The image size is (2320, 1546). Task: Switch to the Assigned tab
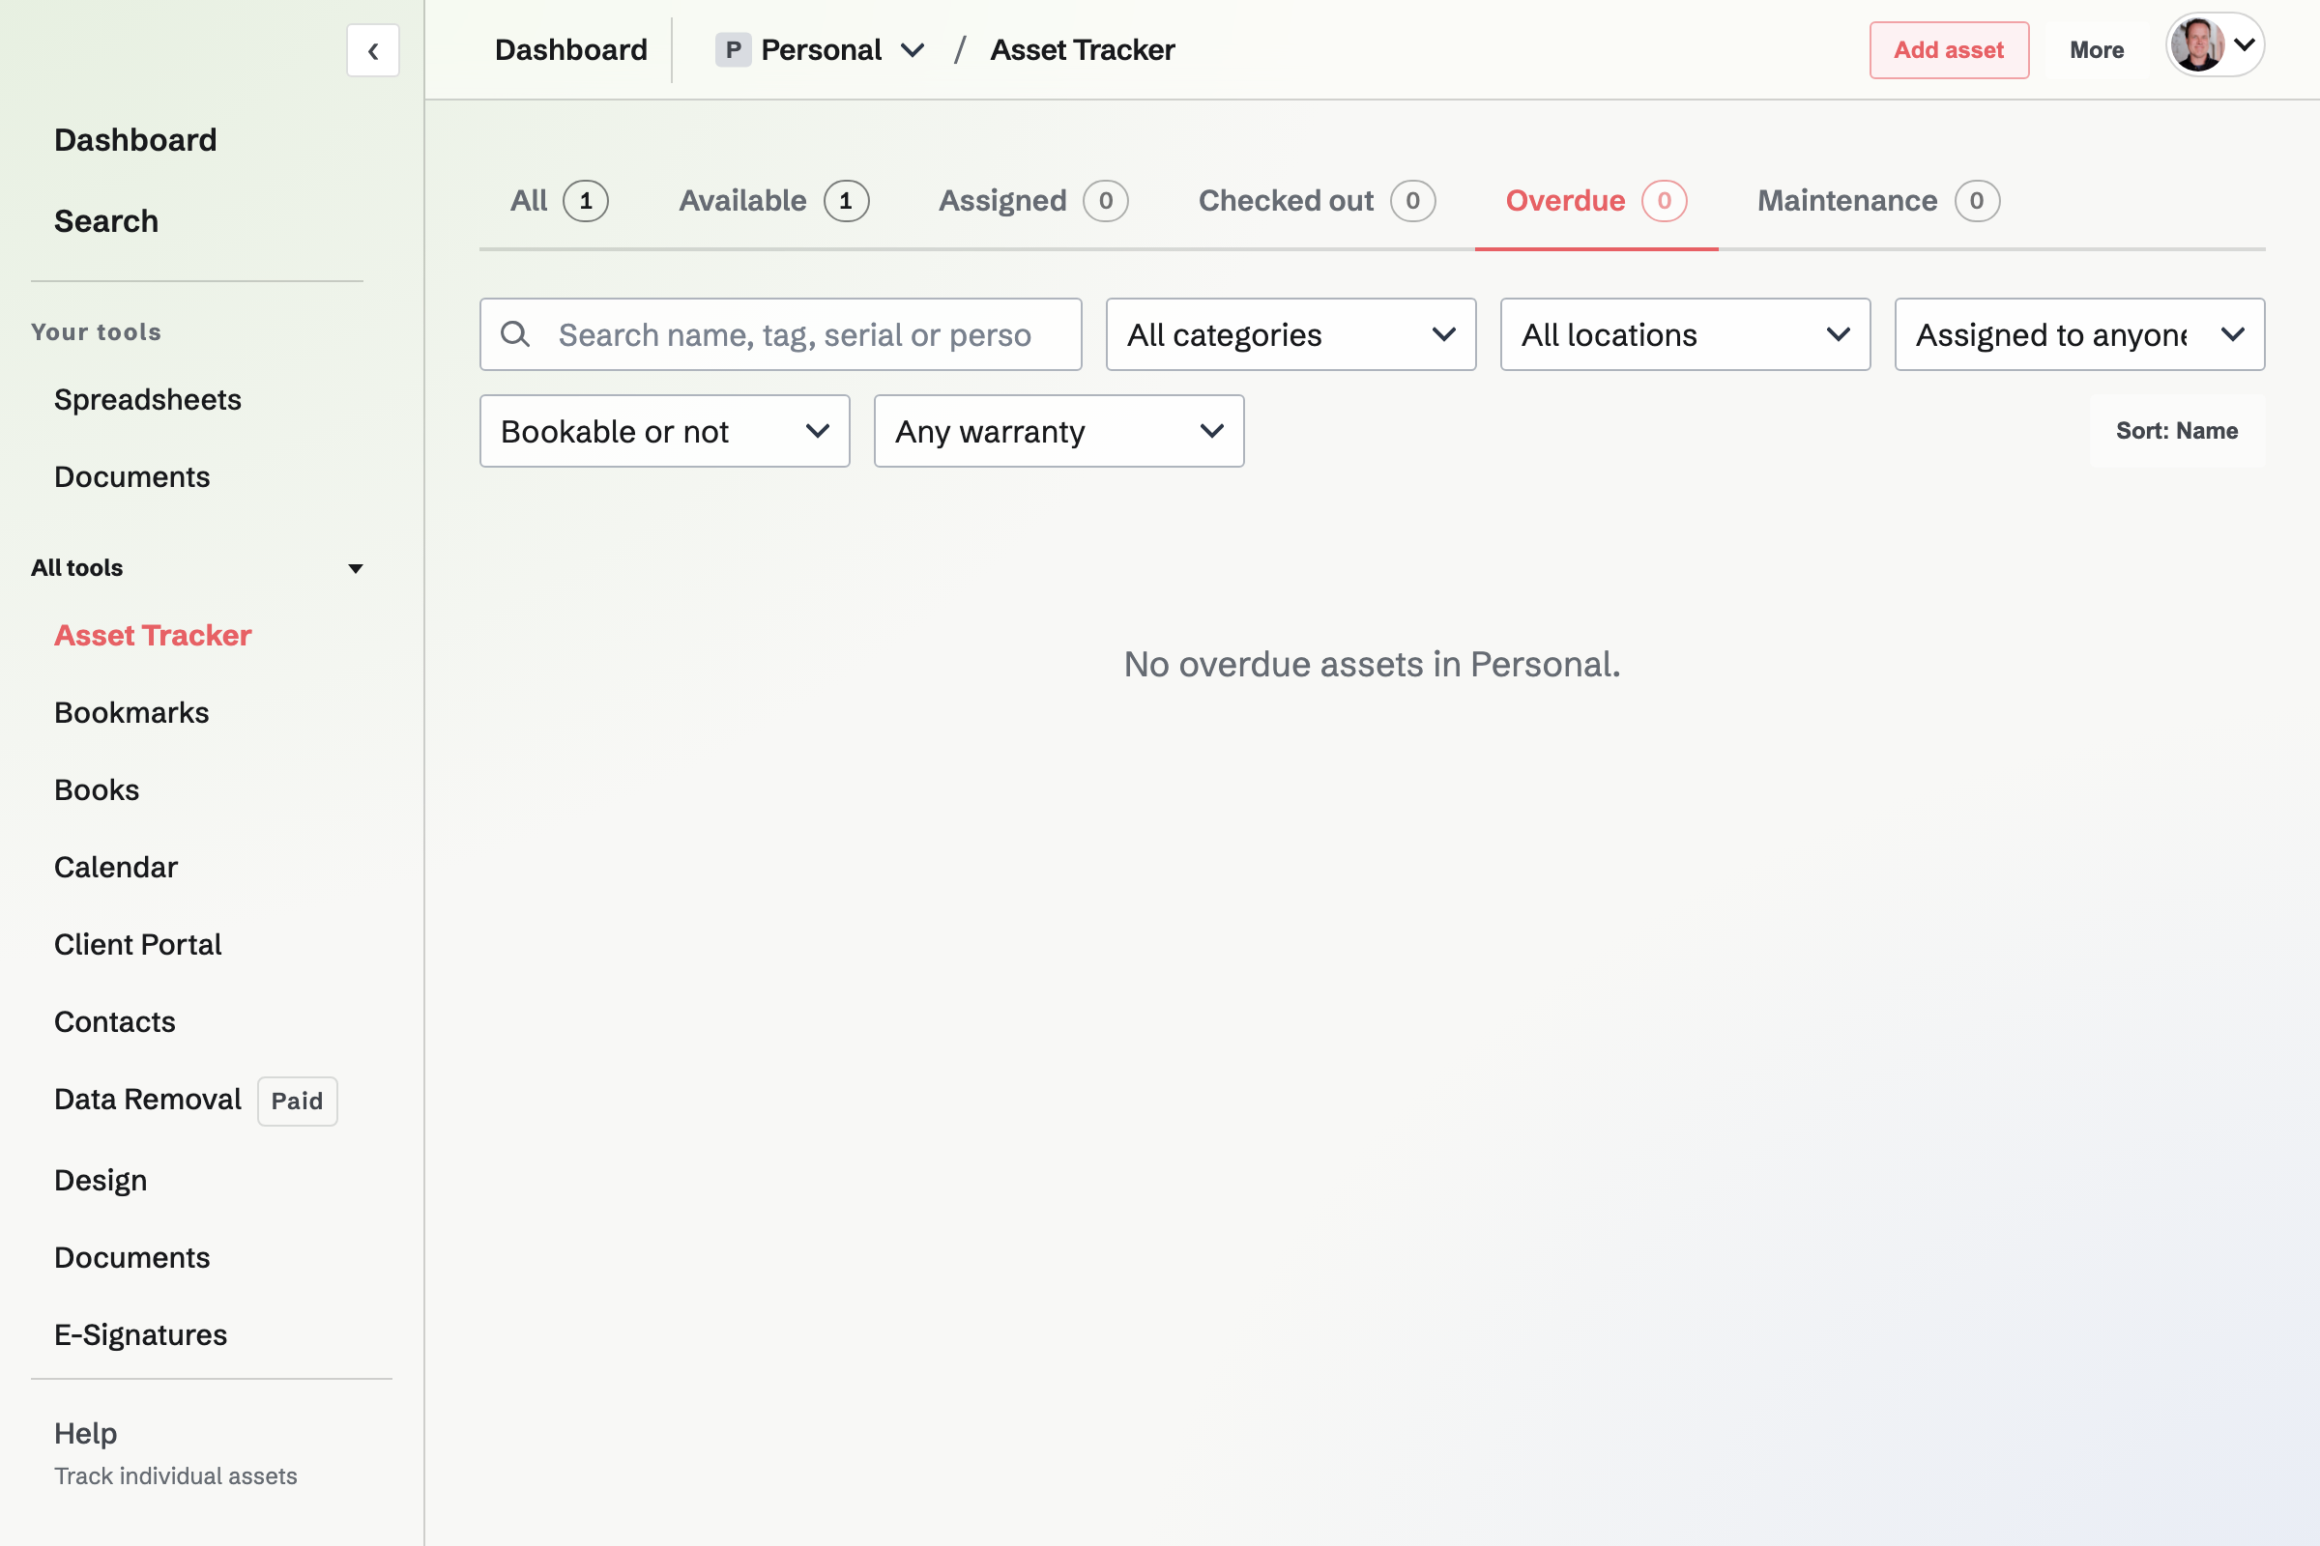pos(1032,201)
